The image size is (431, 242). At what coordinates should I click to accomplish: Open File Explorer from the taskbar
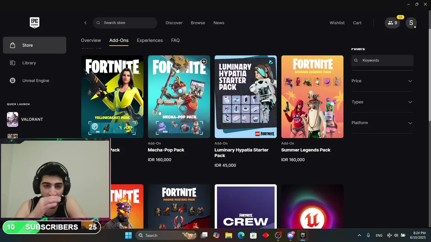[229, 235]
